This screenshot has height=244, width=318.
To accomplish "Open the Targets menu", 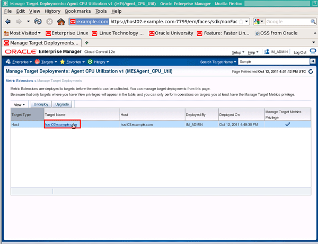I will tap(46, 62).
